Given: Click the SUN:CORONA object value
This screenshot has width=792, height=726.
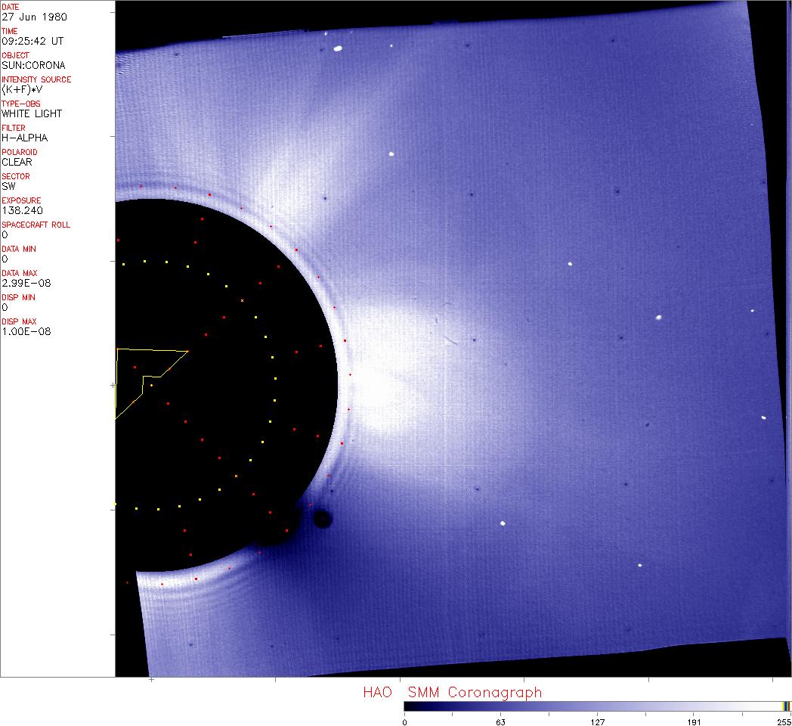Looking at the screenshot, I should [33, 65].
